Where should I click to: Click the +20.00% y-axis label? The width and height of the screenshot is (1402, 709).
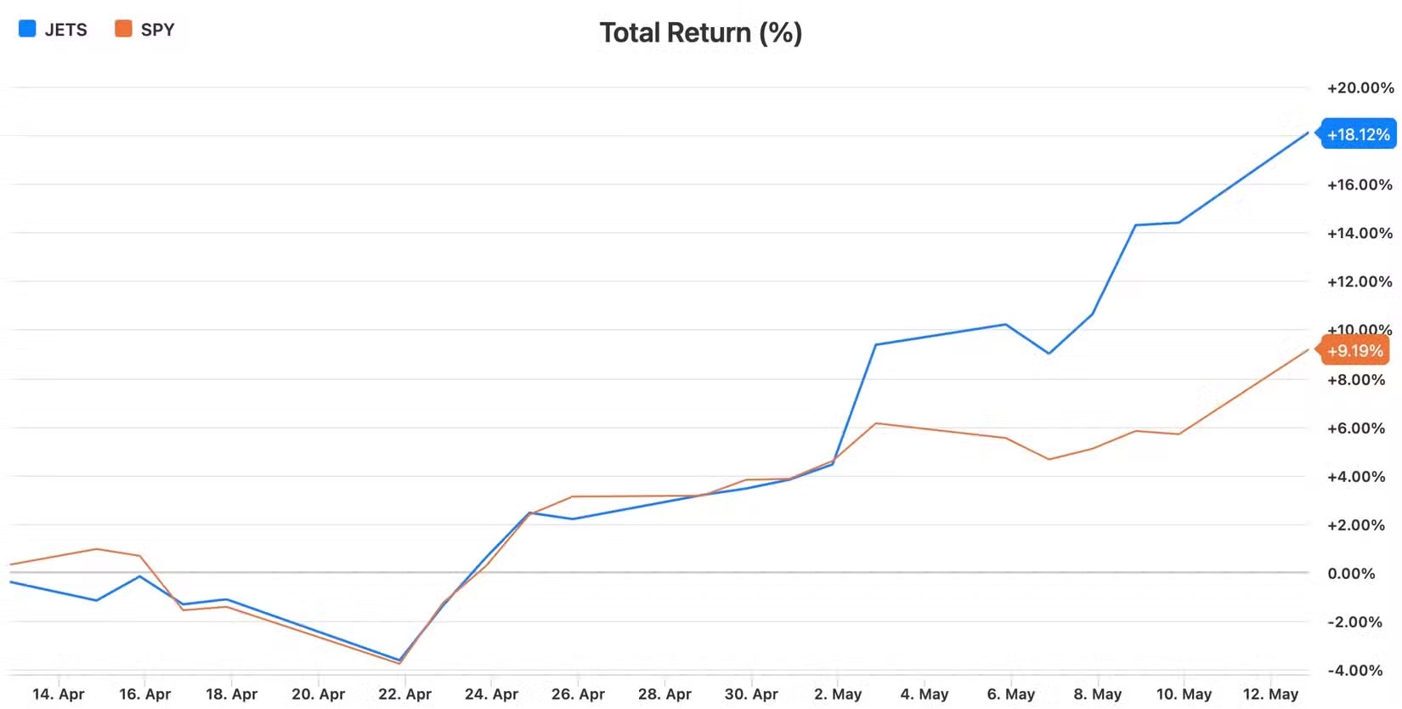[1360, 88]
